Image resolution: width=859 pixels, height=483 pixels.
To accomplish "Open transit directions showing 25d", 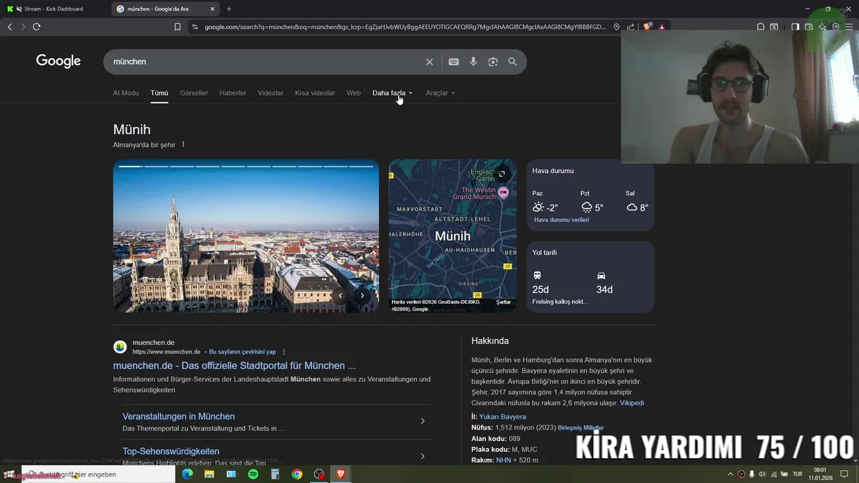I will point(541,283).
